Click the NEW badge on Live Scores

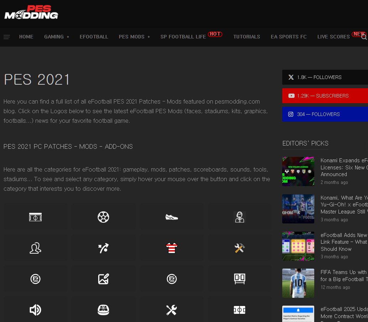(x=359, y=34)
